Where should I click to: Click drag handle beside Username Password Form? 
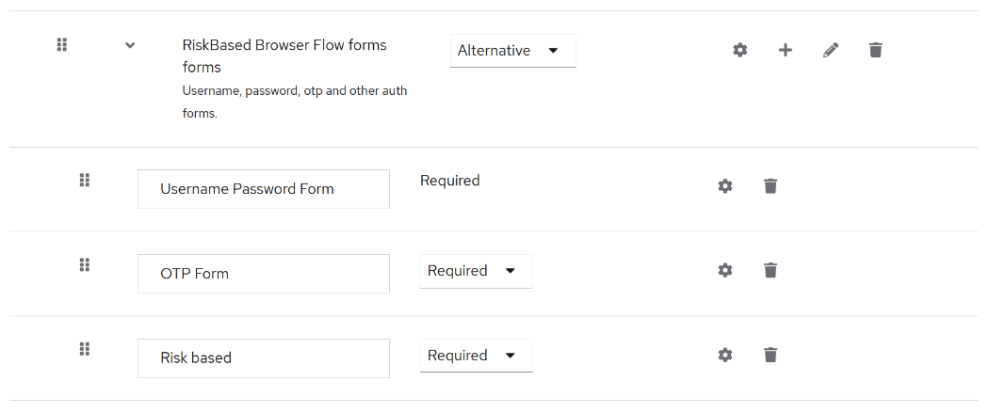[x=84, y=180]
